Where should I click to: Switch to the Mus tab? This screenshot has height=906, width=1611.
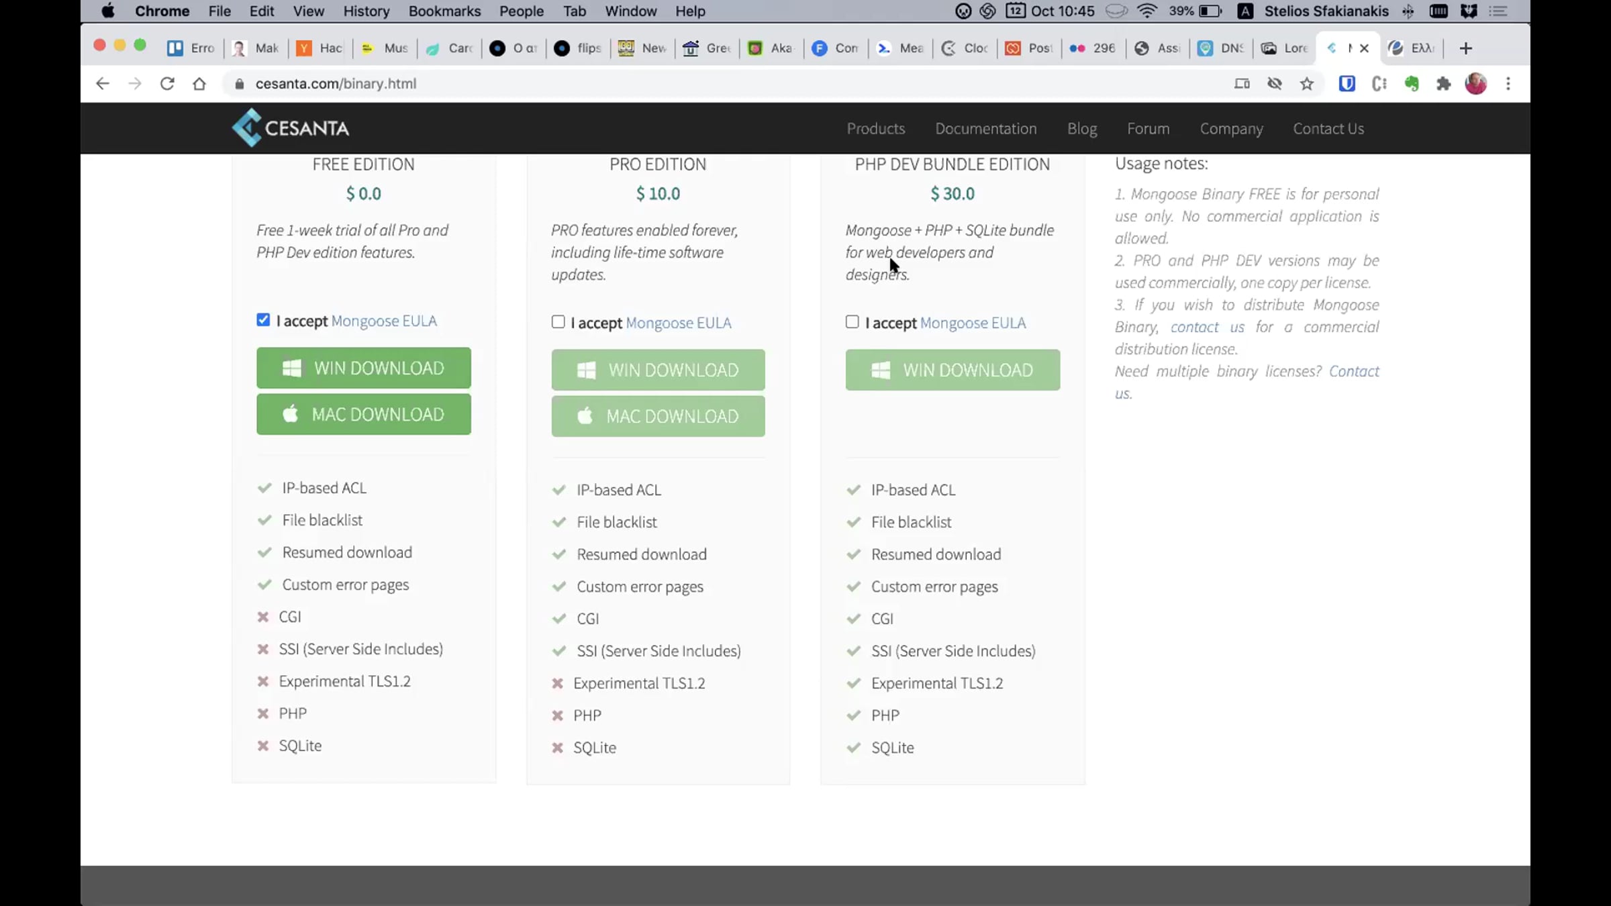click(385, 48)
